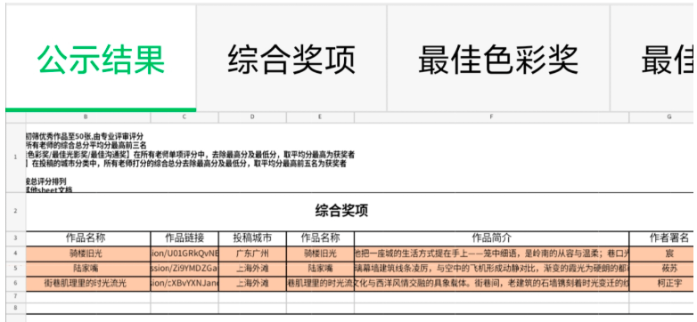Open the link cell in 陆家嘴 row
Image resolution: width=697 pixels, height=322 pixels.
tap(184, 269)
